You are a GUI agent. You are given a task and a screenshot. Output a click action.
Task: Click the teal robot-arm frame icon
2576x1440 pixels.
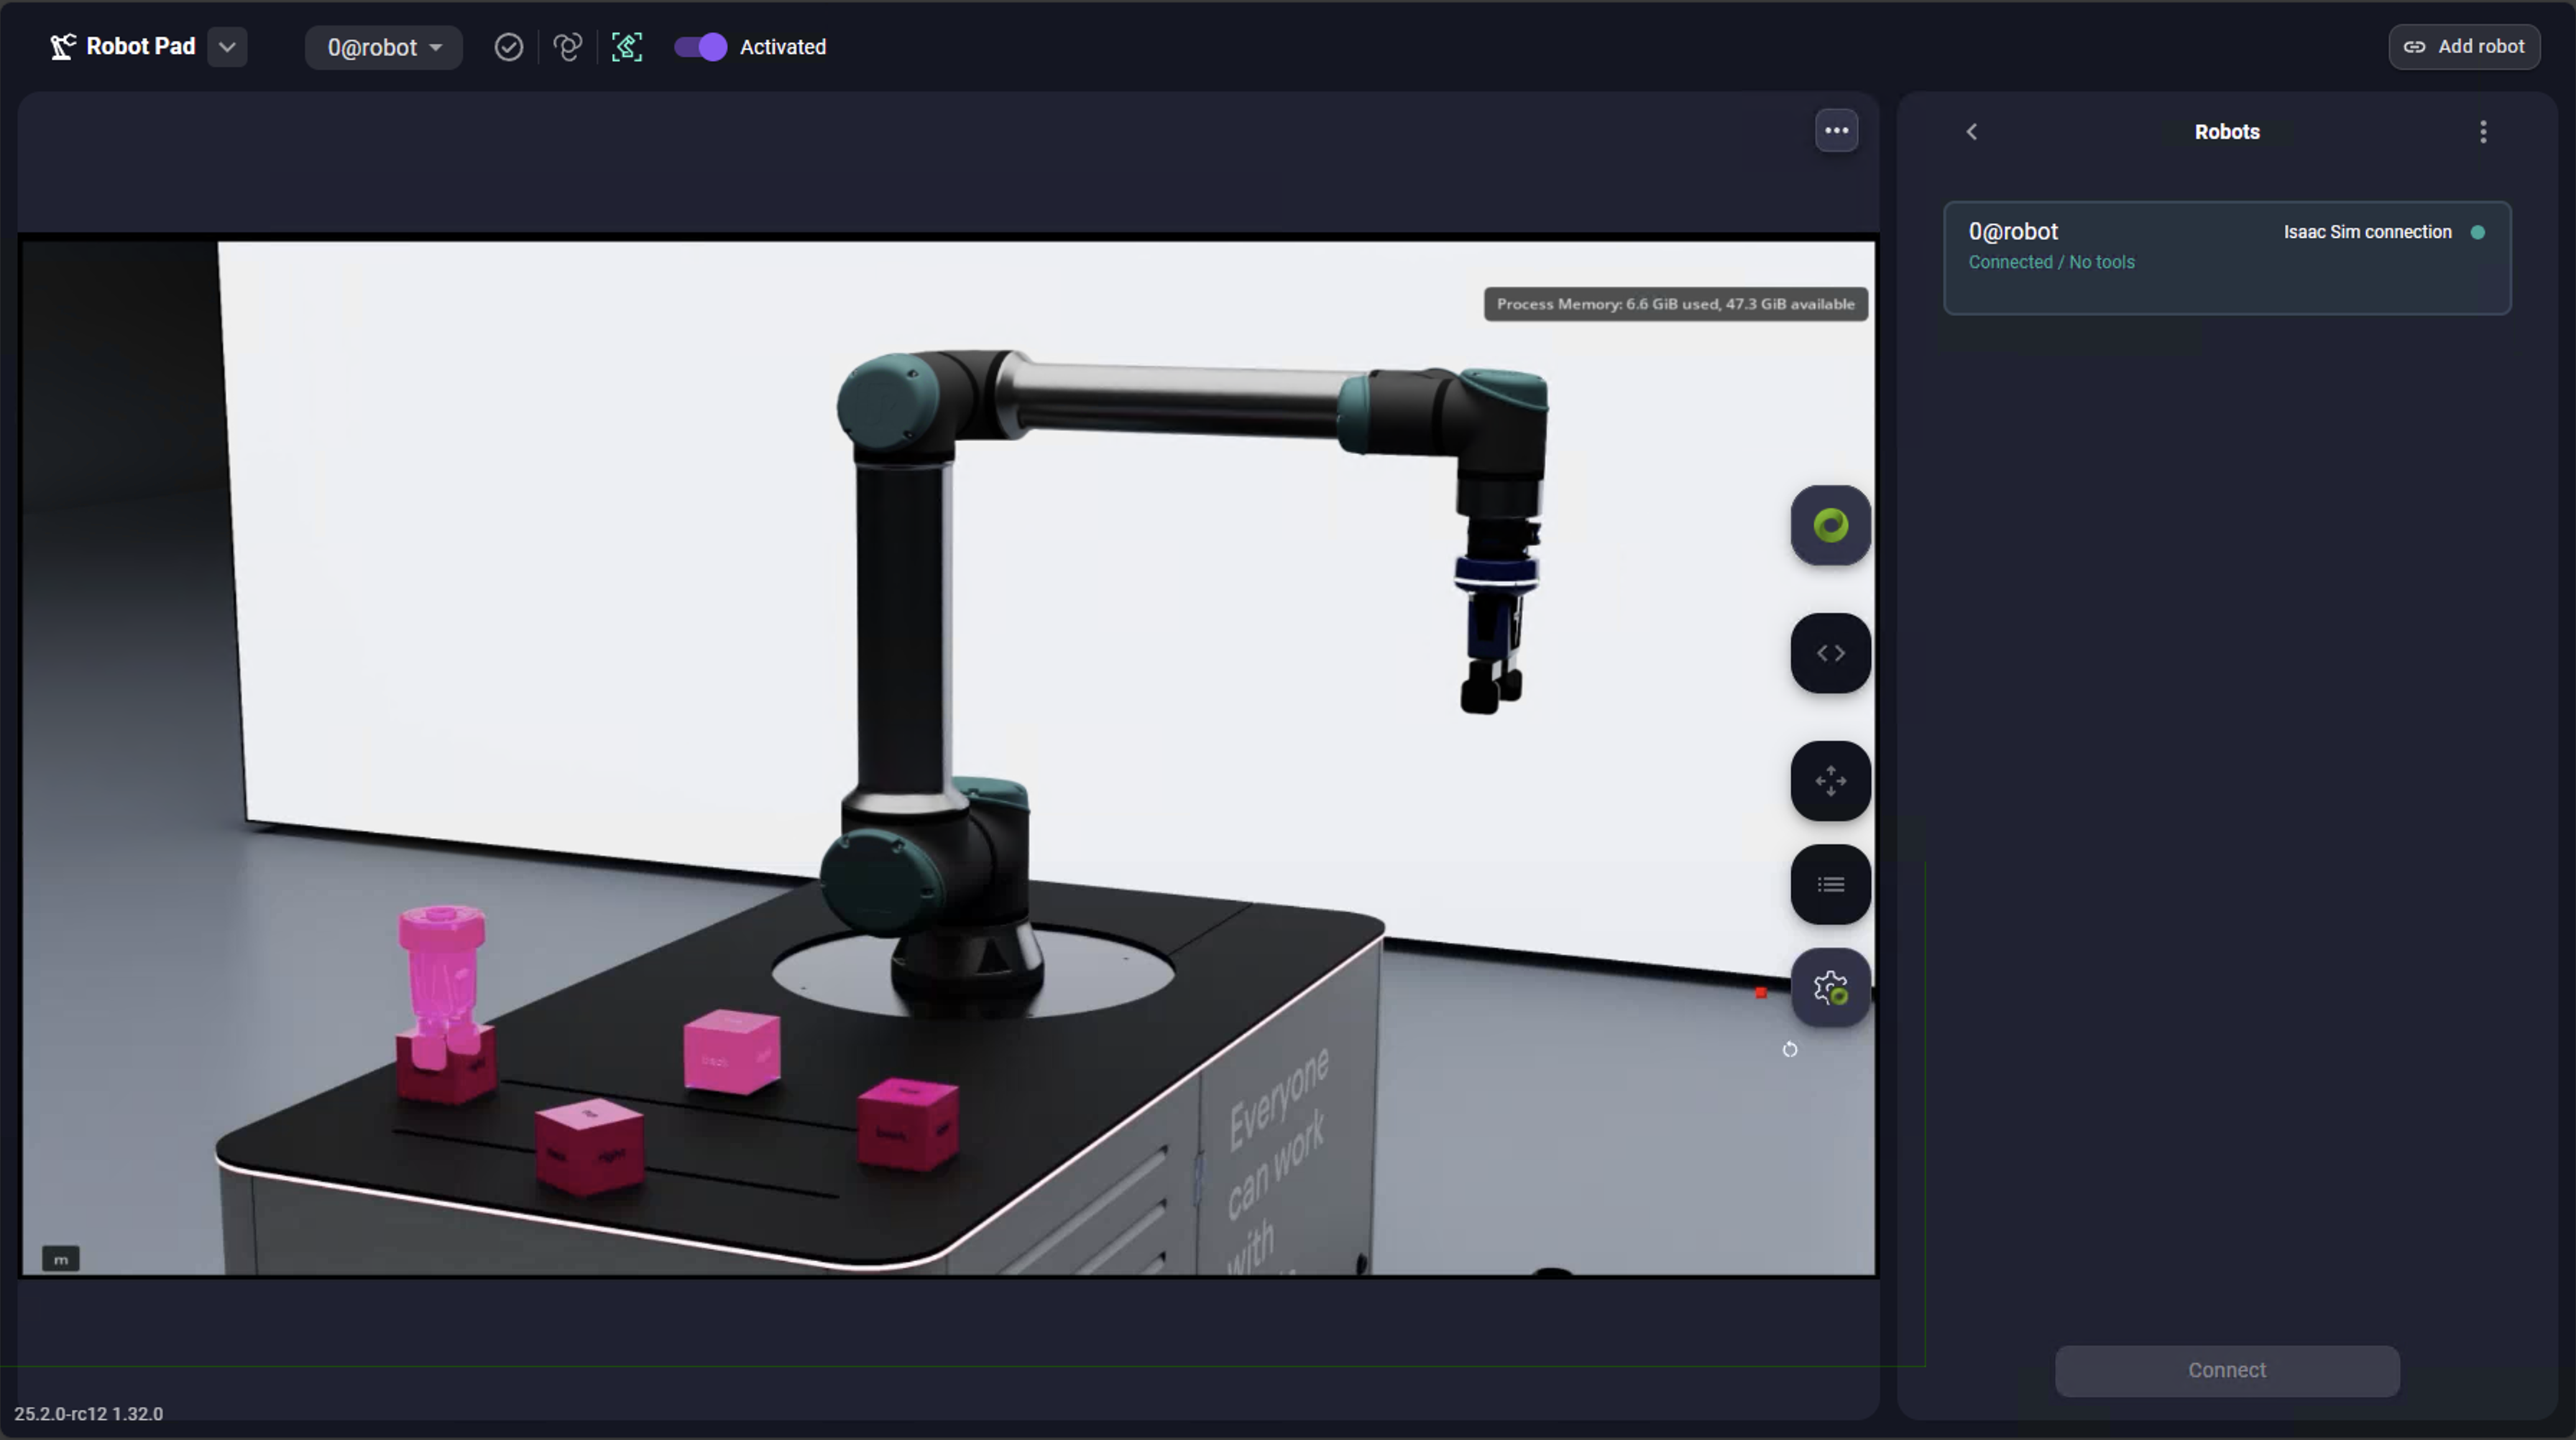pyautogui.click(x=627, y=47)
